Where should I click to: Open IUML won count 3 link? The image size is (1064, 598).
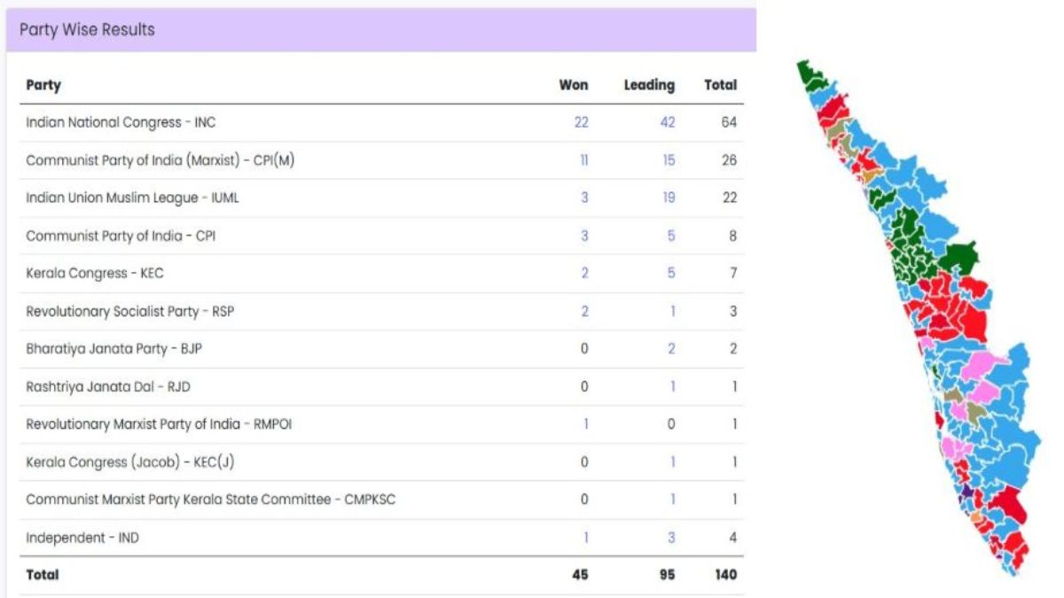(584, 198)
